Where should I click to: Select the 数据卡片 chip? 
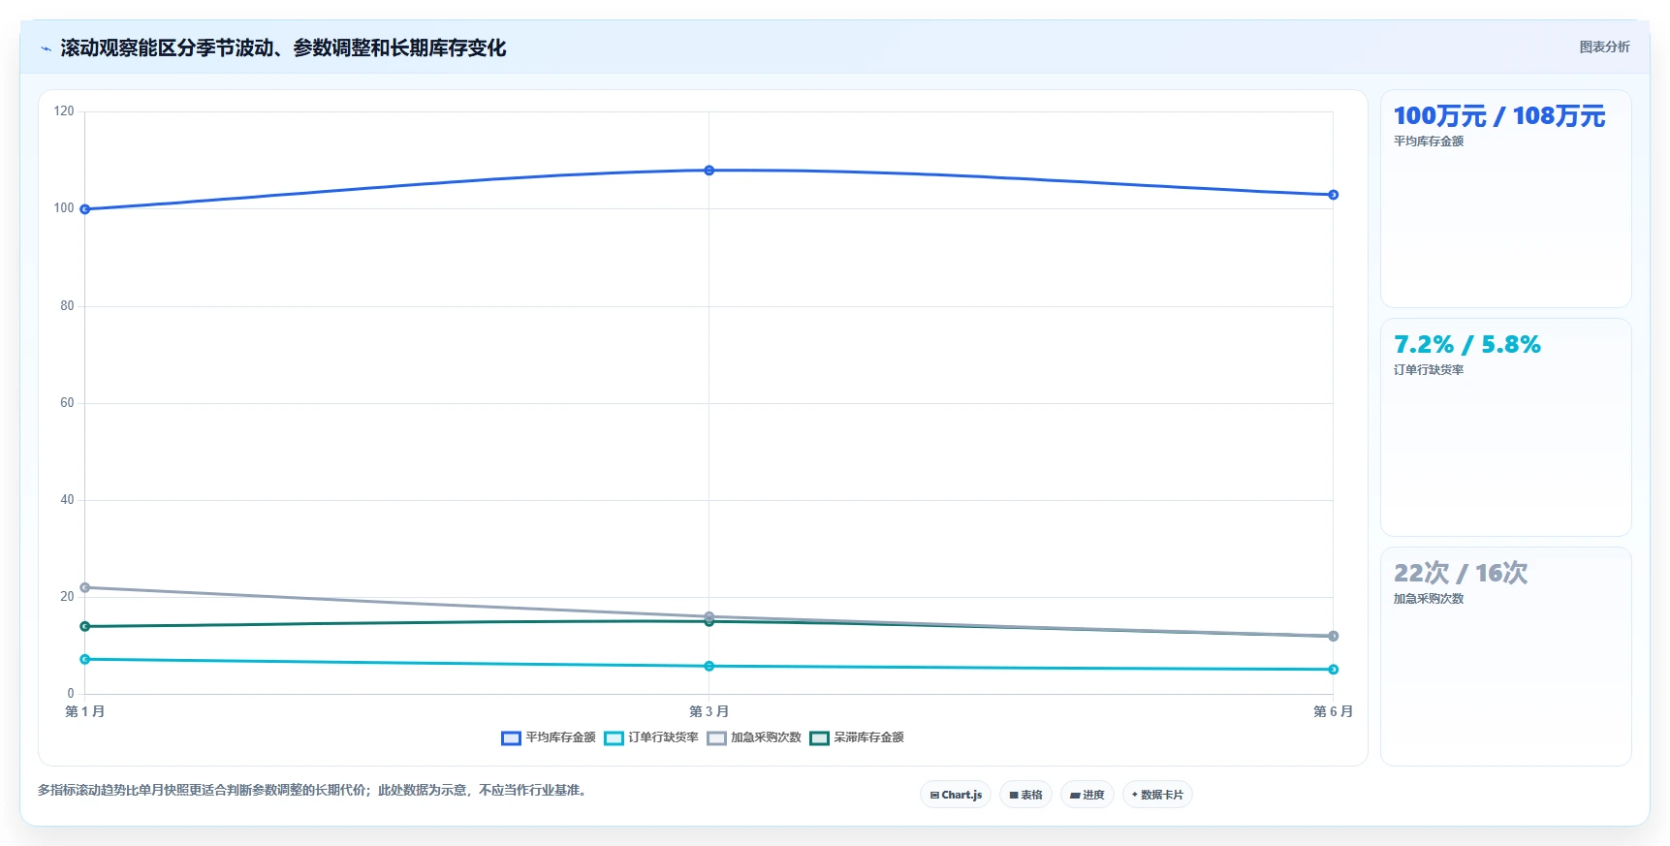1157,795
